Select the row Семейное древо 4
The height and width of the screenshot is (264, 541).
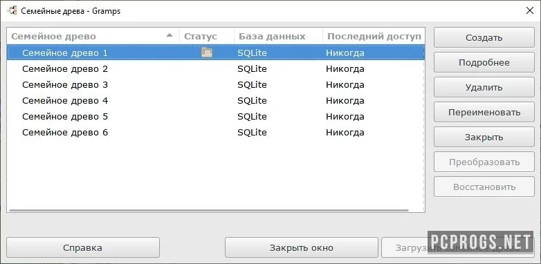click(x=216, y=101)
